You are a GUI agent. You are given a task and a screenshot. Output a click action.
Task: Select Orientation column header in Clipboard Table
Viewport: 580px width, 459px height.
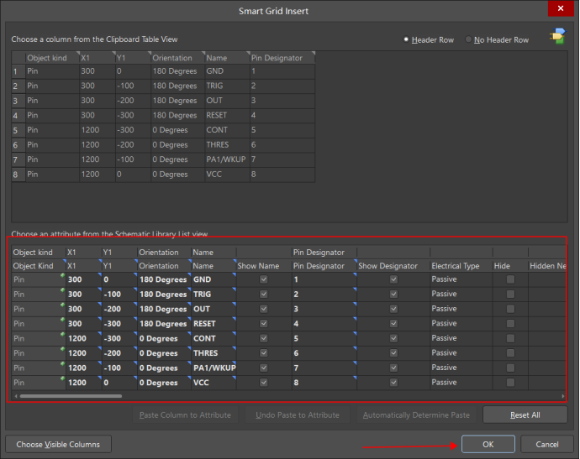pyautogui.click(x=176, y=58)
